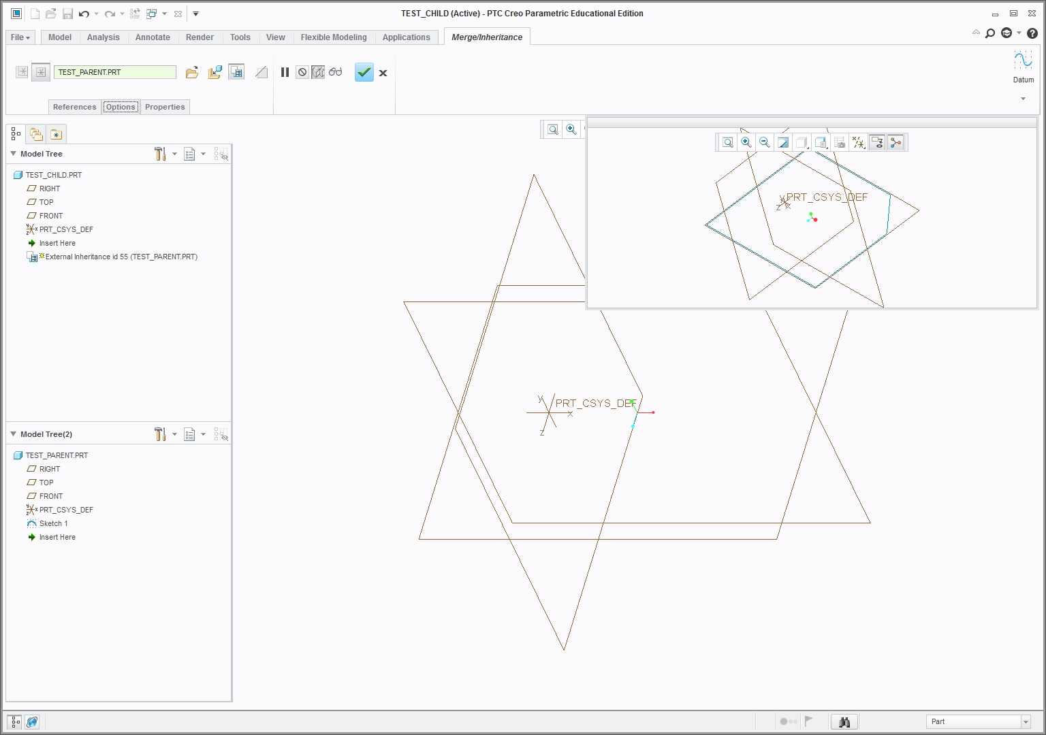Open the windows list dropdown arrow

pos(164,14)
